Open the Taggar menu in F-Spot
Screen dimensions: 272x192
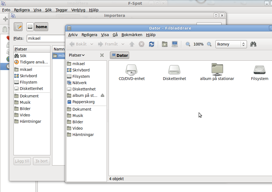tap(61, 10)
